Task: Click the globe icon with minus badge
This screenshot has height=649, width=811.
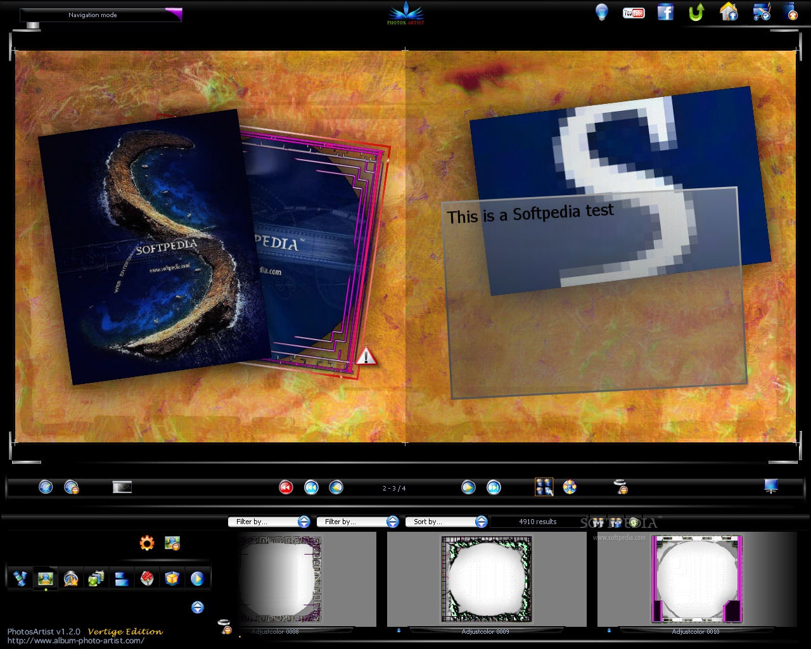Action: (72, 487)
